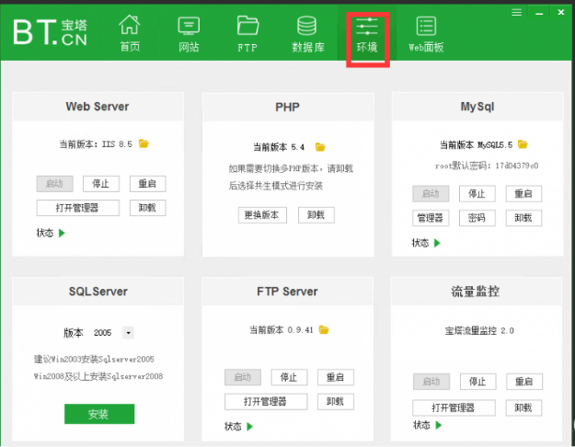Click the FTP Server card title
Viewport: 575px width, 447px height.
(287, 292)
